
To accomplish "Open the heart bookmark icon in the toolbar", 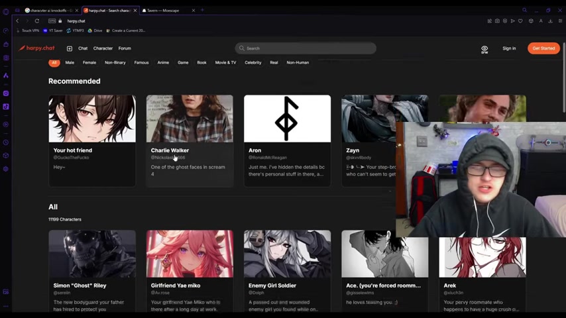I will tap(520, 21).
